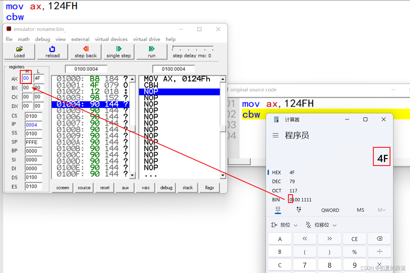Open the math menu
Image resolution: width=410 pixels, height=273 pixels.
(x=24, y=39)
